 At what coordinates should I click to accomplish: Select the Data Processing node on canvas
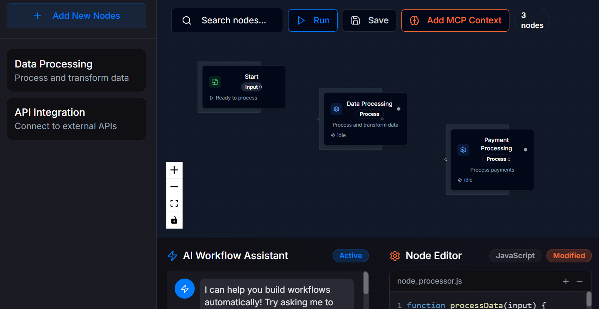(365, 119)
